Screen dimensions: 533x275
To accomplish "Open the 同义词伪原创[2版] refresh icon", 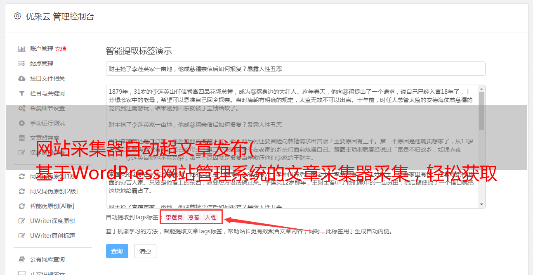I will (22, 191).
